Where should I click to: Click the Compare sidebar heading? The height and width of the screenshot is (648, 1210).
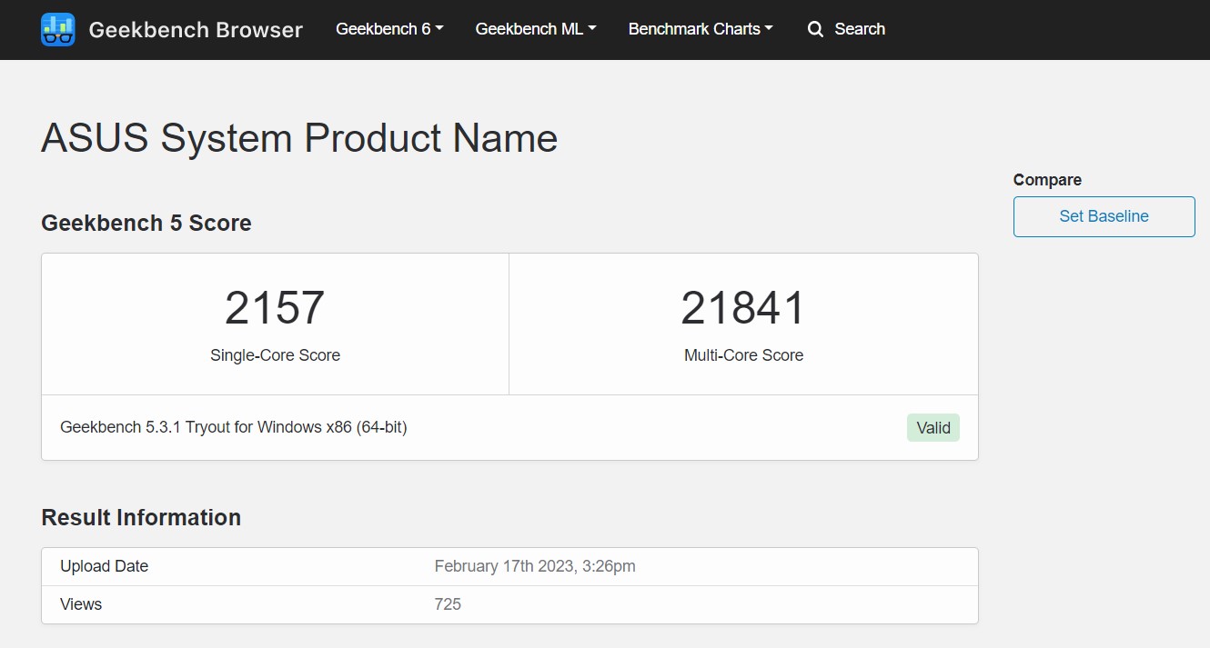1047,180
